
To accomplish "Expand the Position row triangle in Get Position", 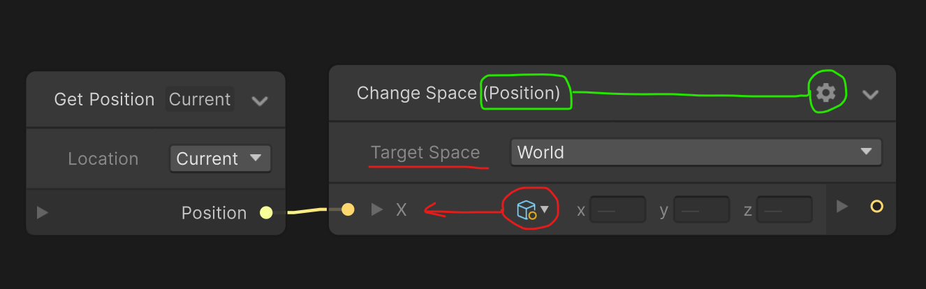I will coord(43,213).
